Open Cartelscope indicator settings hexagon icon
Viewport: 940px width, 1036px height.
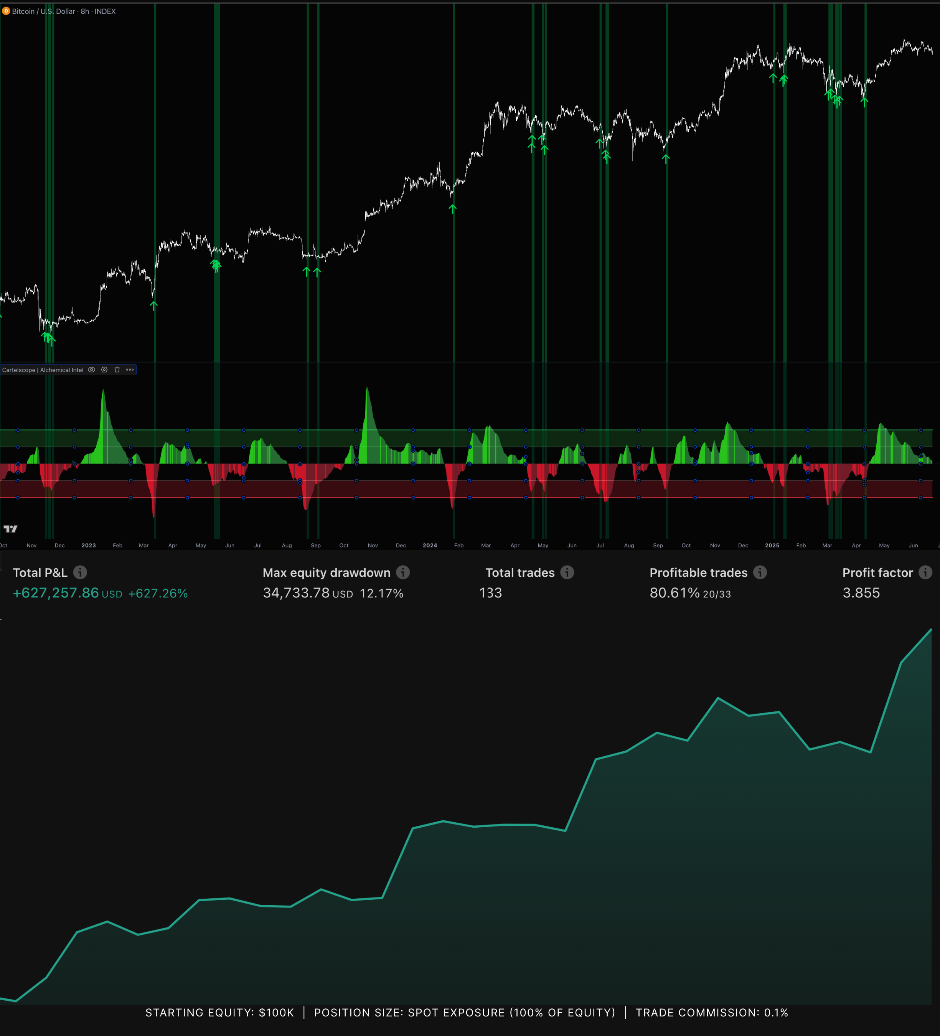point(104,370)
